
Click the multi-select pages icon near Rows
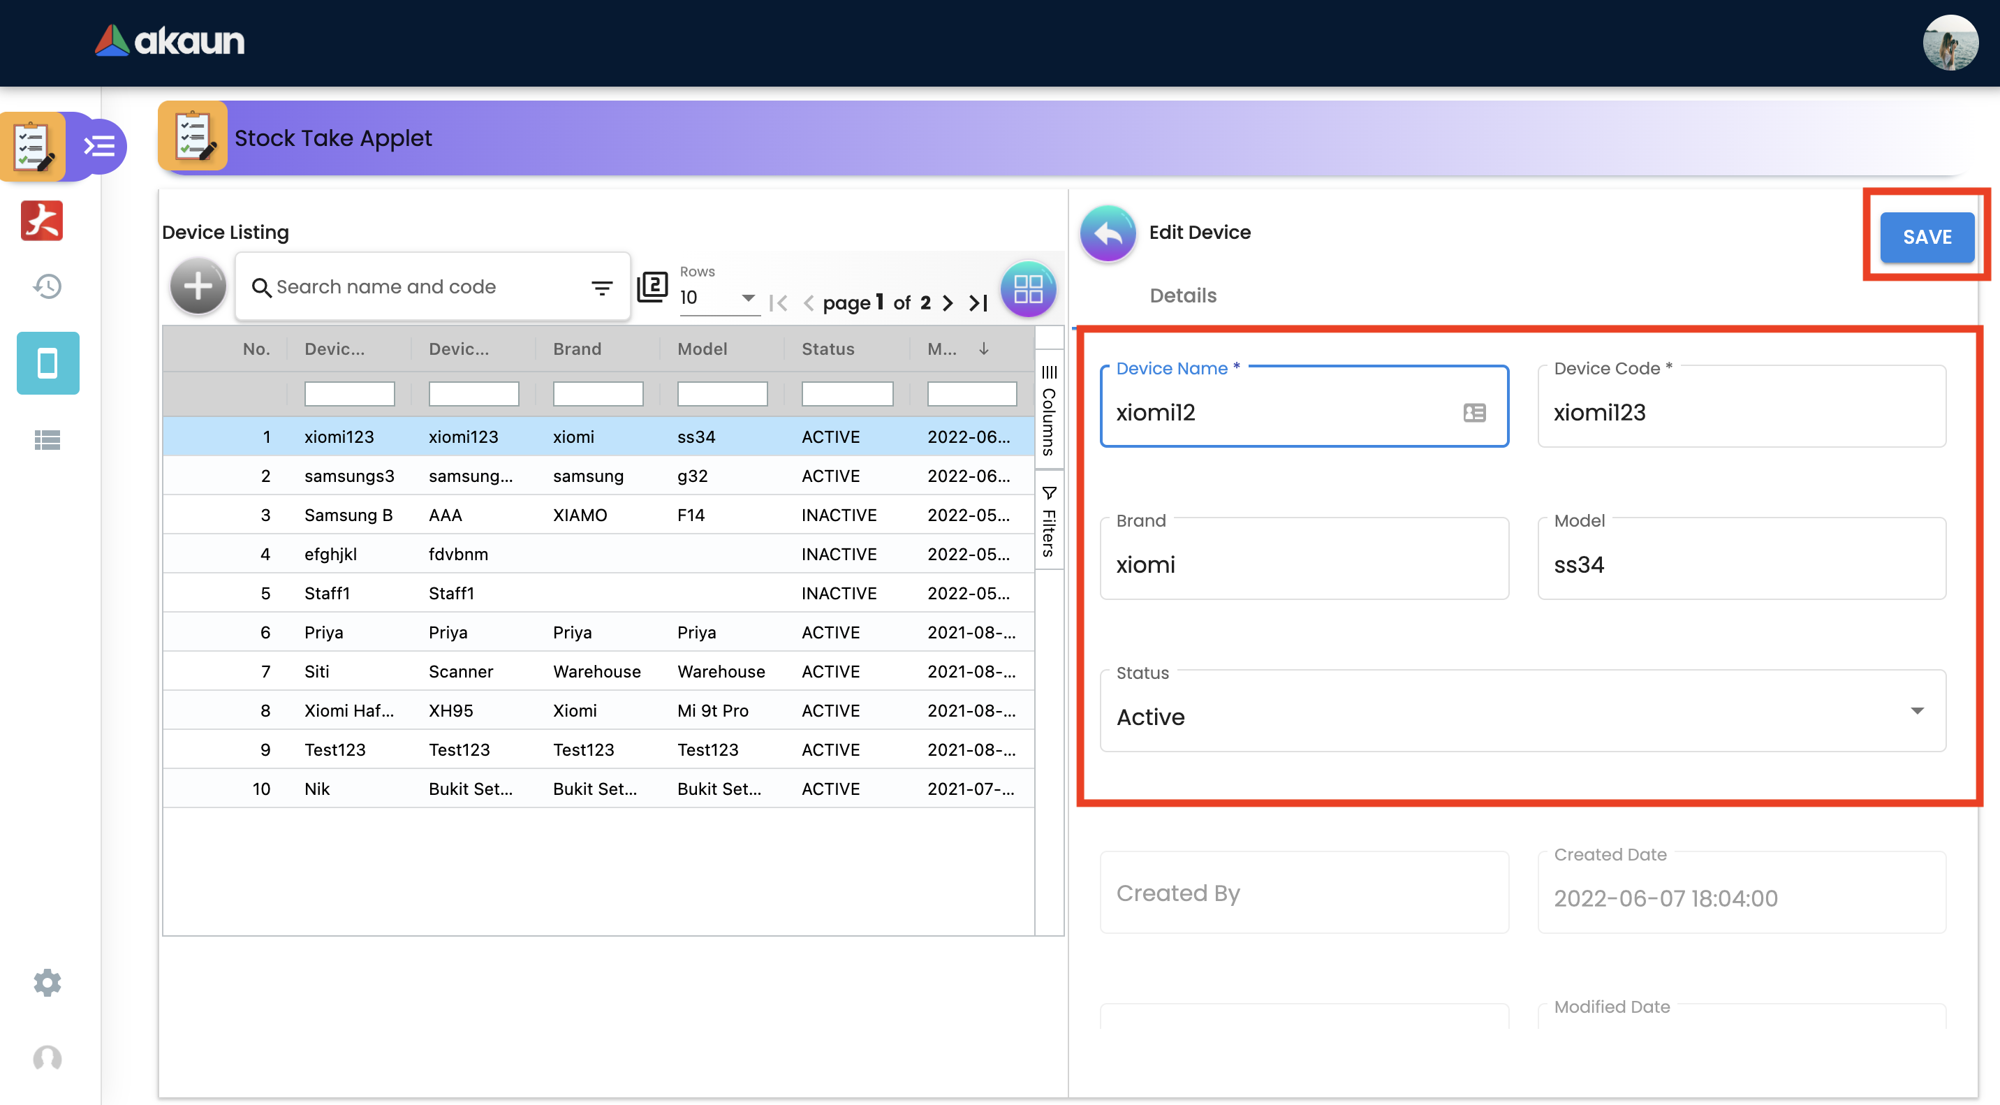[x=652, y=286]
